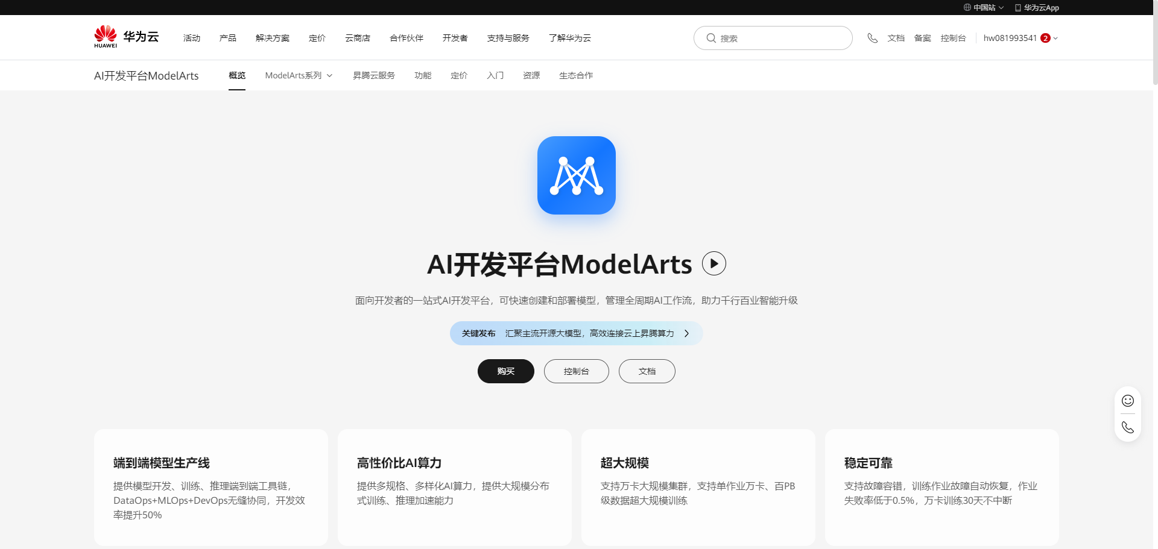This screenshot has height=549, width=1158.
Task: Click the AI开发平台ModelArts subnav title
Action: (x=147, y=75)
